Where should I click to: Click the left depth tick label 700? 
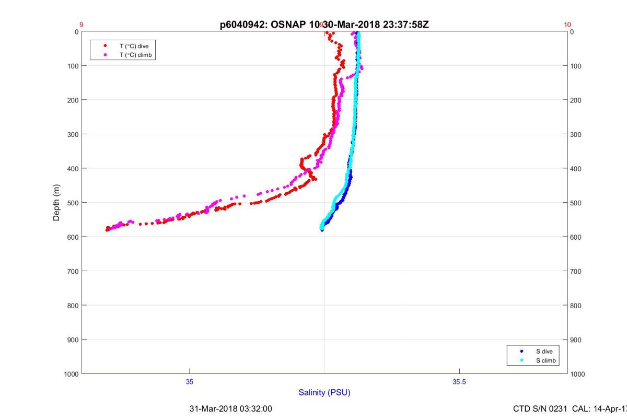point(73,271)
